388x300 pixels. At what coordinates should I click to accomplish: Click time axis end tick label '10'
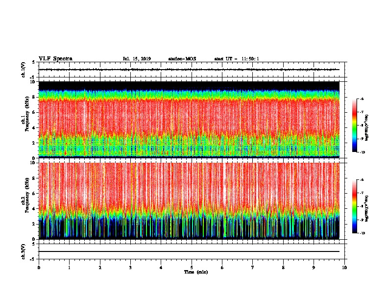pos(344,268)
